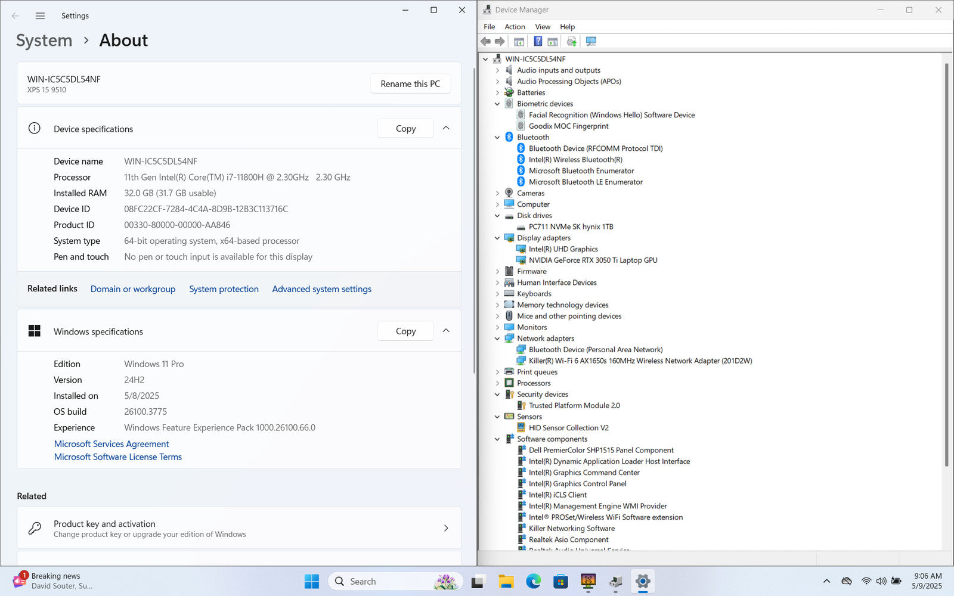Open Action menu in Device Manager
The image size is (954, 596).
tap(515, 27)
